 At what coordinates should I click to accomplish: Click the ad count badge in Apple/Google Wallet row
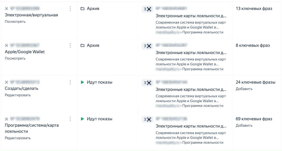coord(147,46)
